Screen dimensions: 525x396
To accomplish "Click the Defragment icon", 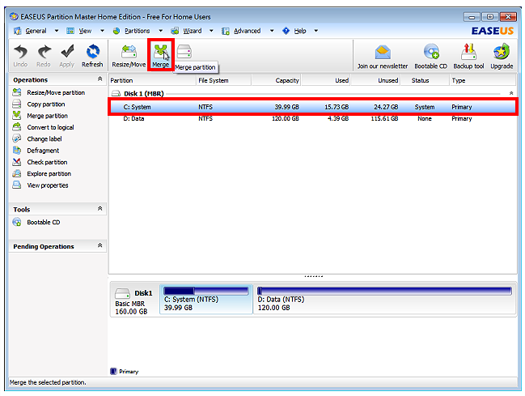I will (17, 150).
